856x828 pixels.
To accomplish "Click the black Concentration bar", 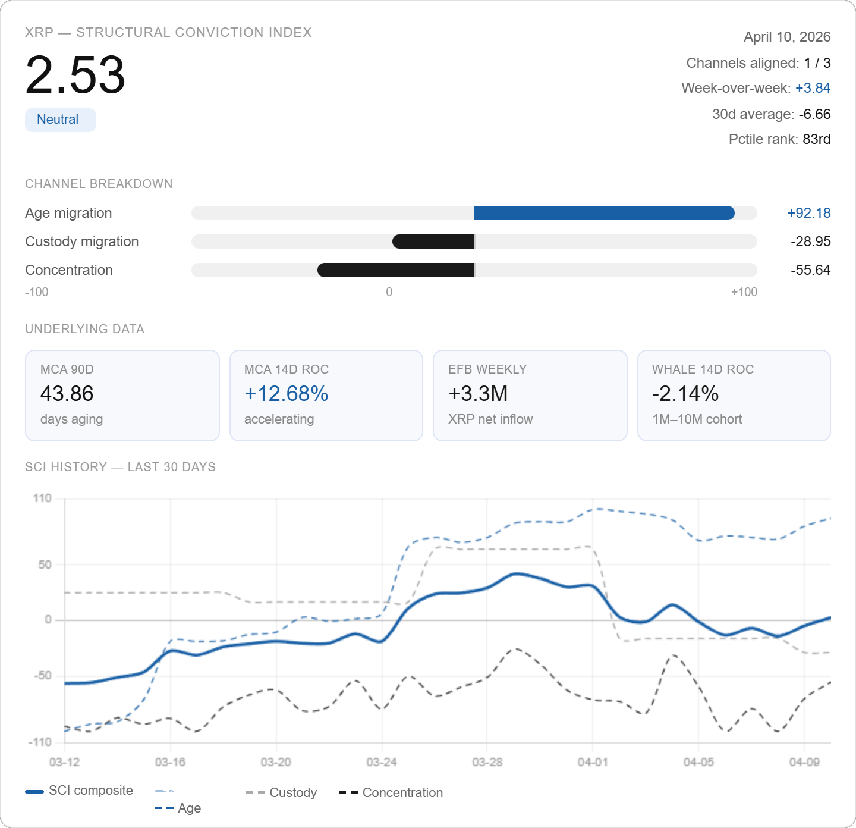I will pos(396,270).
